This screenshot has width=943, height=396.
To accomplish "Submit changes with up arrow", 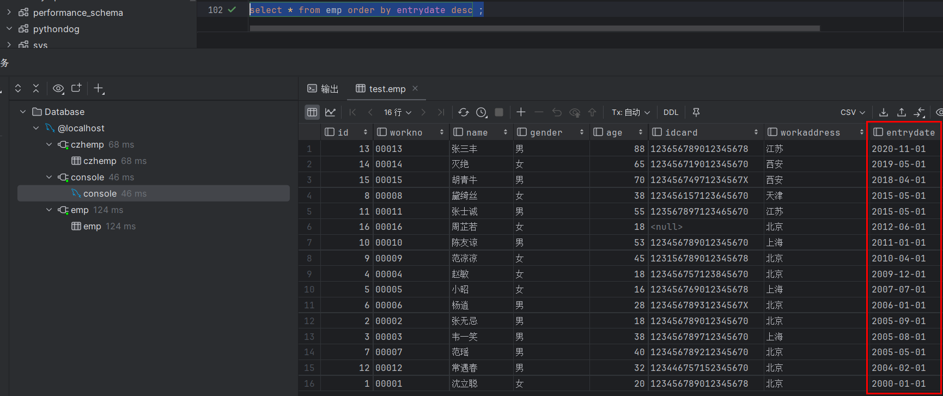I will (x=592, y=112).
